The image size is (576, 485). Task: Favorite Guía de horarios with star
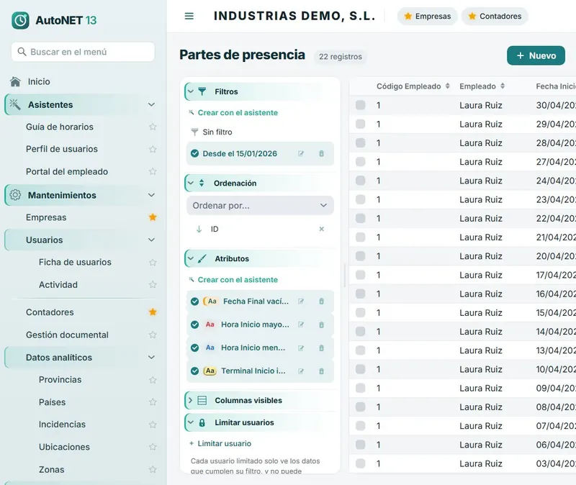click(x=153, y=127)
